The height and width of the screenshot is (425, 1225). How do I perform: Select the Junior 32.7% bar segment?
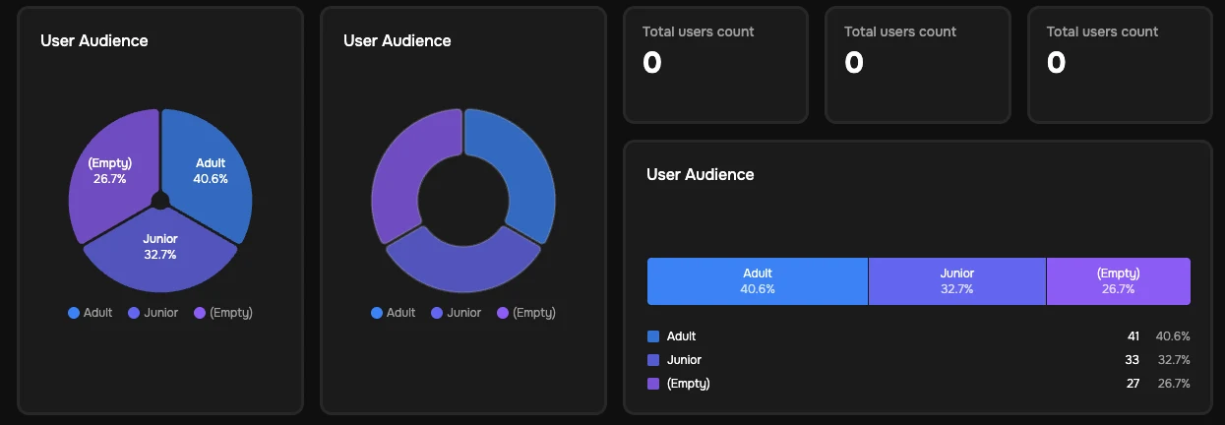(957, 281)
